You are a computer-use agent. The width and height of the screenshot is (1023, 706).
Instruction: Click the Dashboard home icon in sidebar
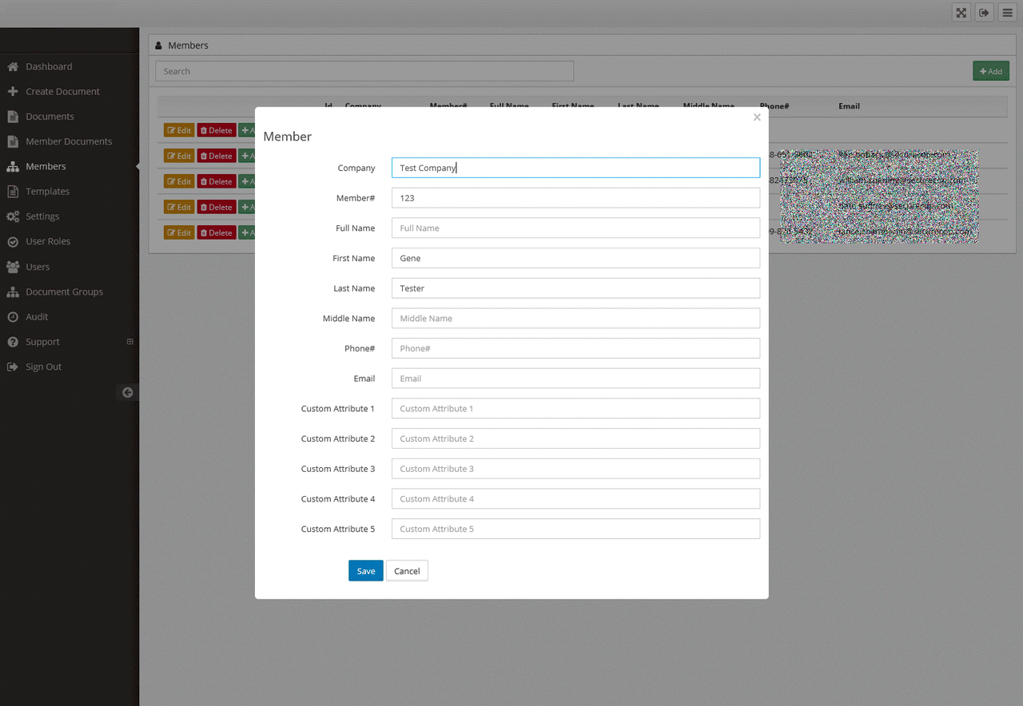[x=13, y=66]
